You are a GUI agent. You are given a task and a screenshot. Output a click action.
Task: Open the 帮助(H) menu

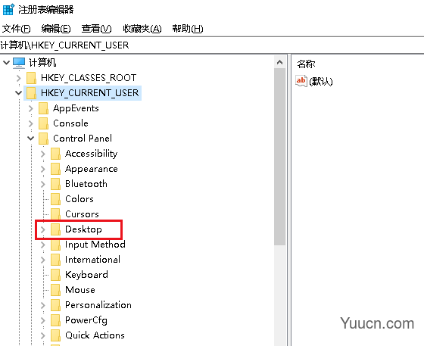tap(188, 28)
